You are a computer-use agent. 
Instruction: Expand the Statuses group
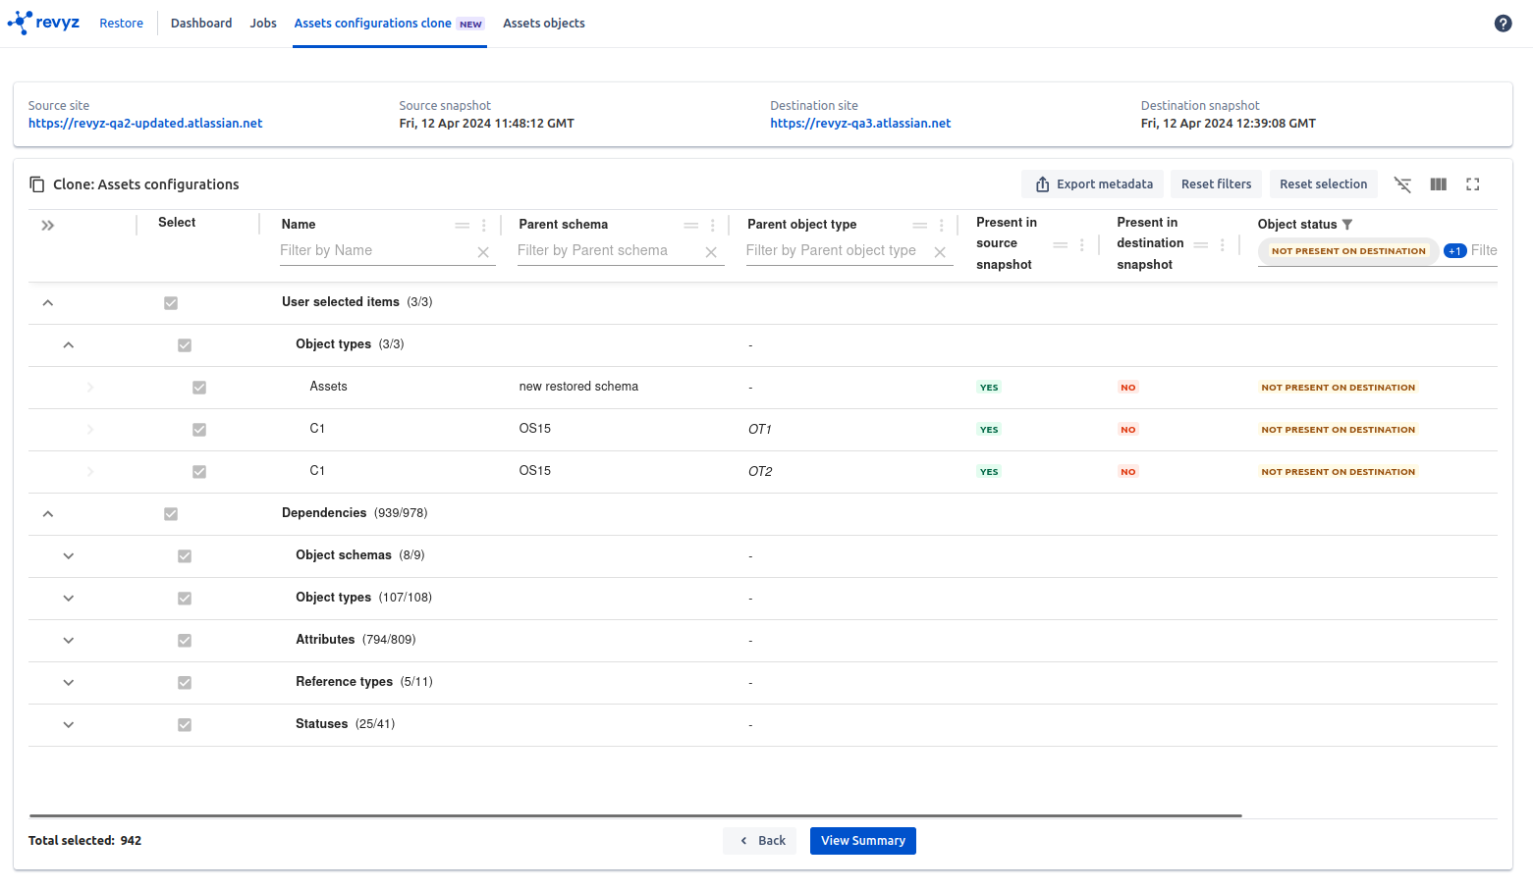point(69,725)
